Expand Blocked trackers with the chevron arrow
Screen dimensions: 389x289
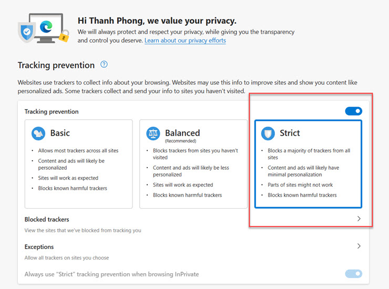coord(359,219)
